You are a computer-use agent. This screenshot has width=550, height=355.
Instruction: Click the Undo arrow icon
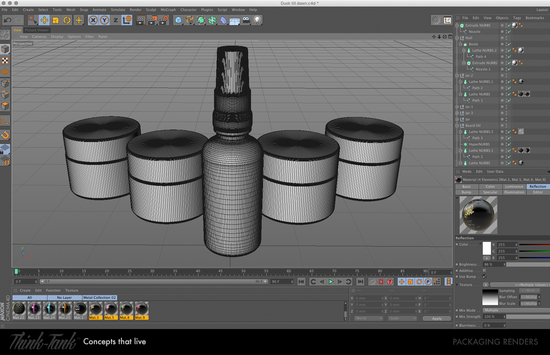[8, 20]
